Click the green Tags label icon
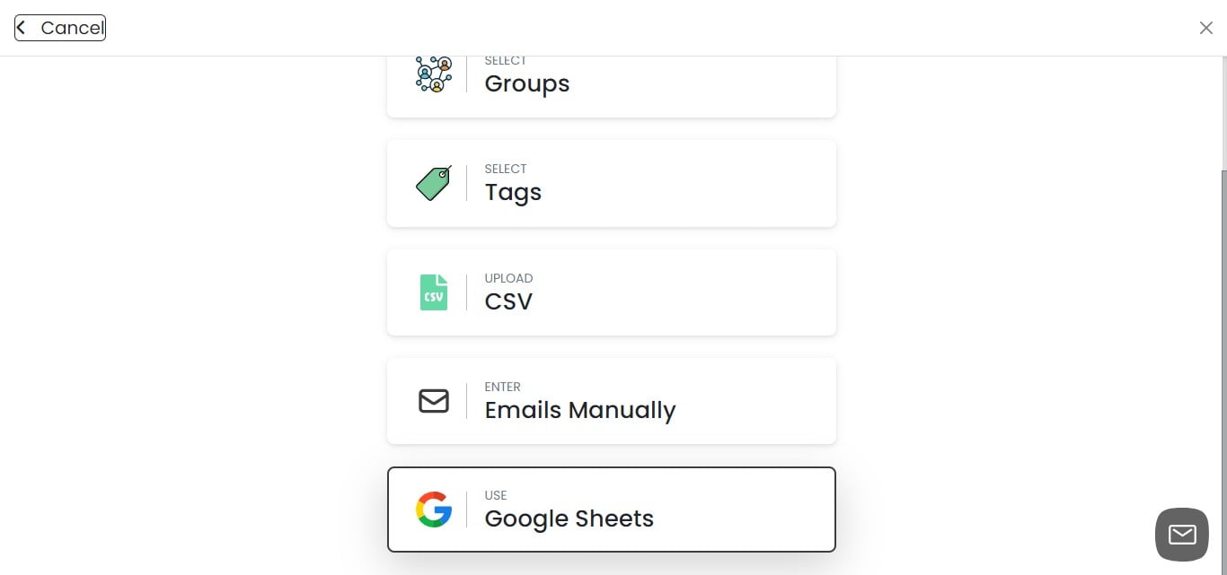The height and width of the screenshot is (575, 1227). 433,183
